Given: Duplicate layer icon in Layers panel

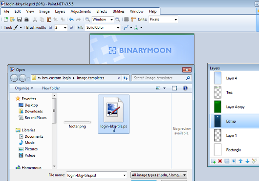Looking at the screenshot, I should tap(227, 161).
